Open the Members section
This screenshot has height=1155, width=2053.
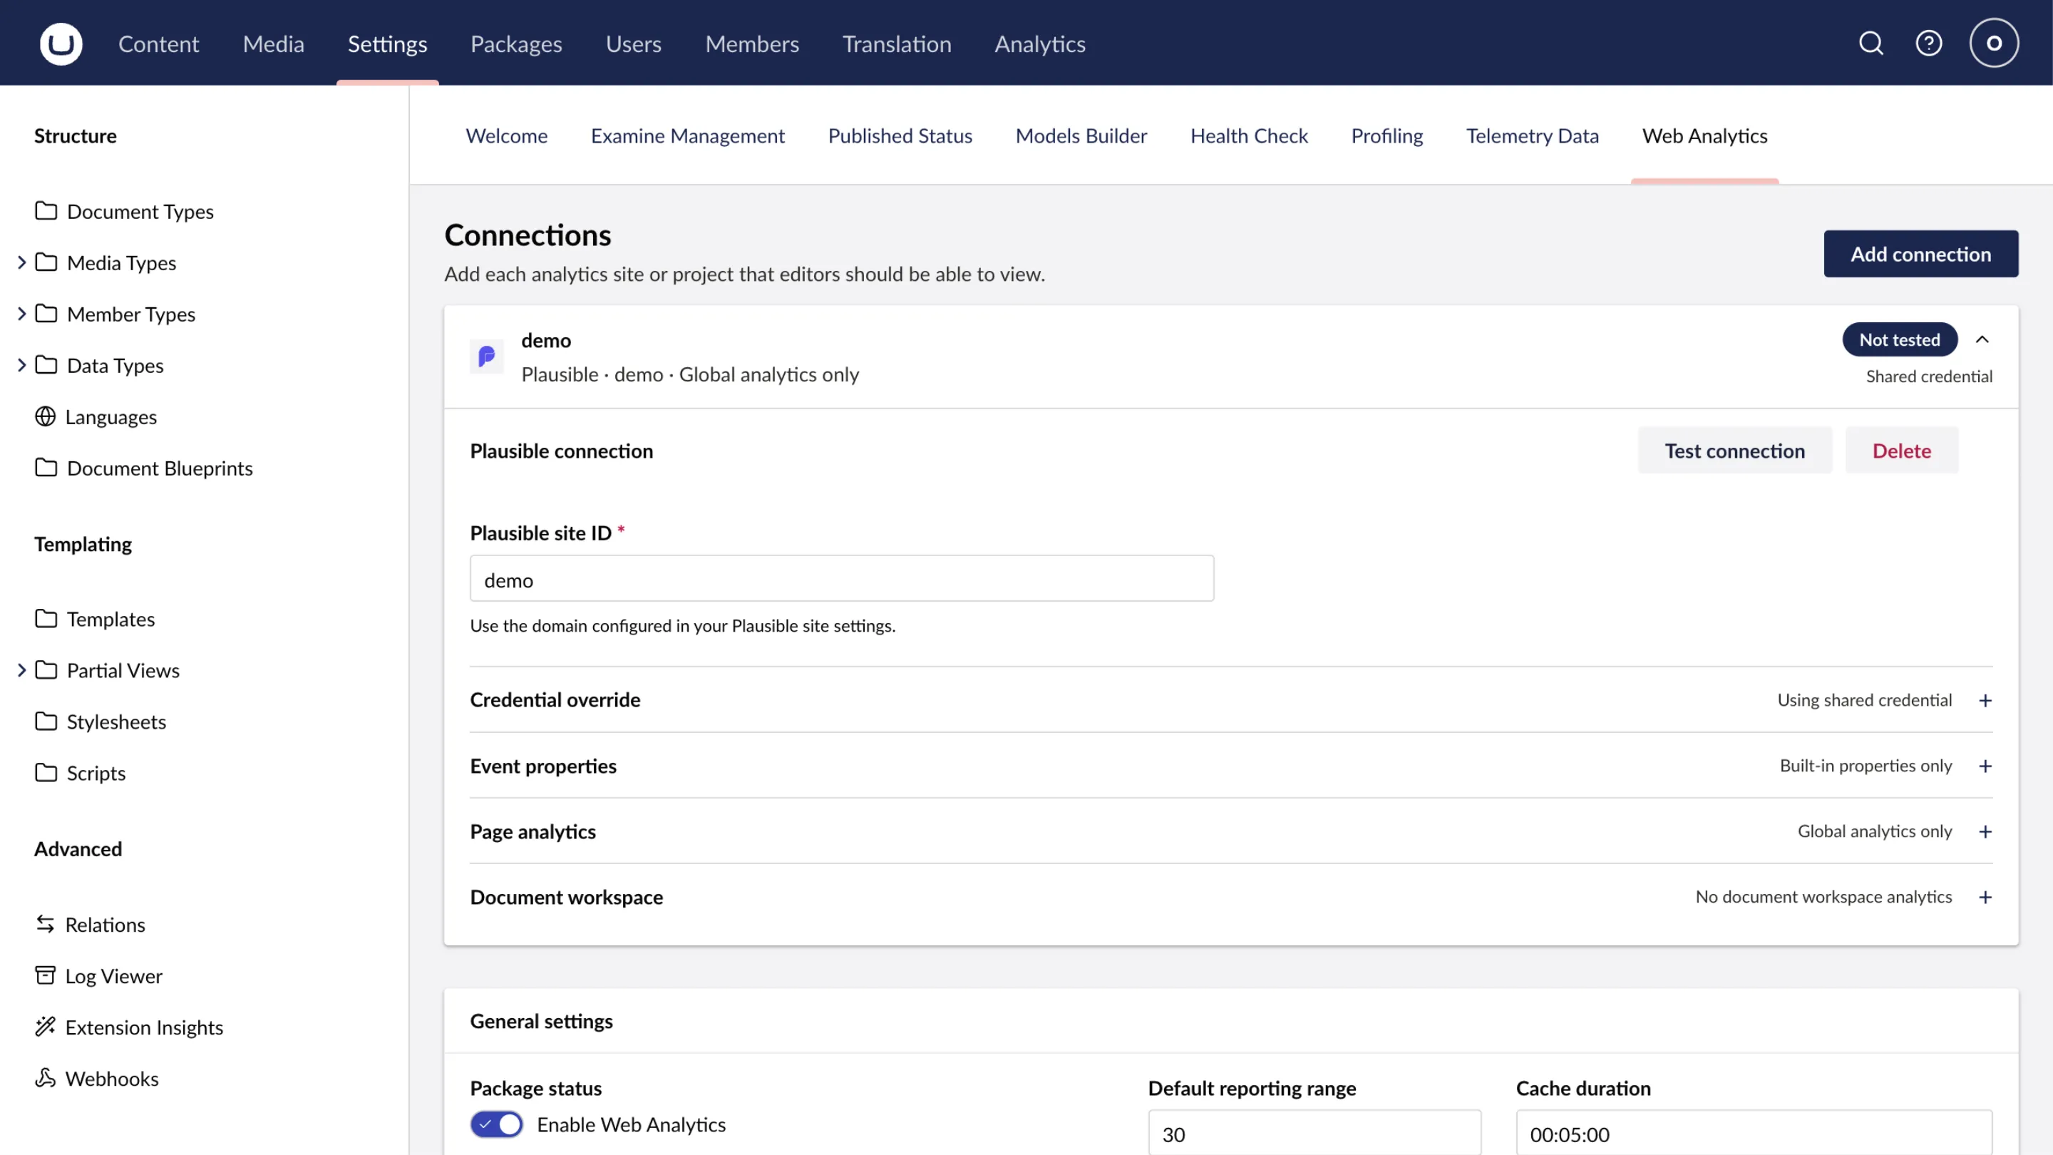[752, 43]
